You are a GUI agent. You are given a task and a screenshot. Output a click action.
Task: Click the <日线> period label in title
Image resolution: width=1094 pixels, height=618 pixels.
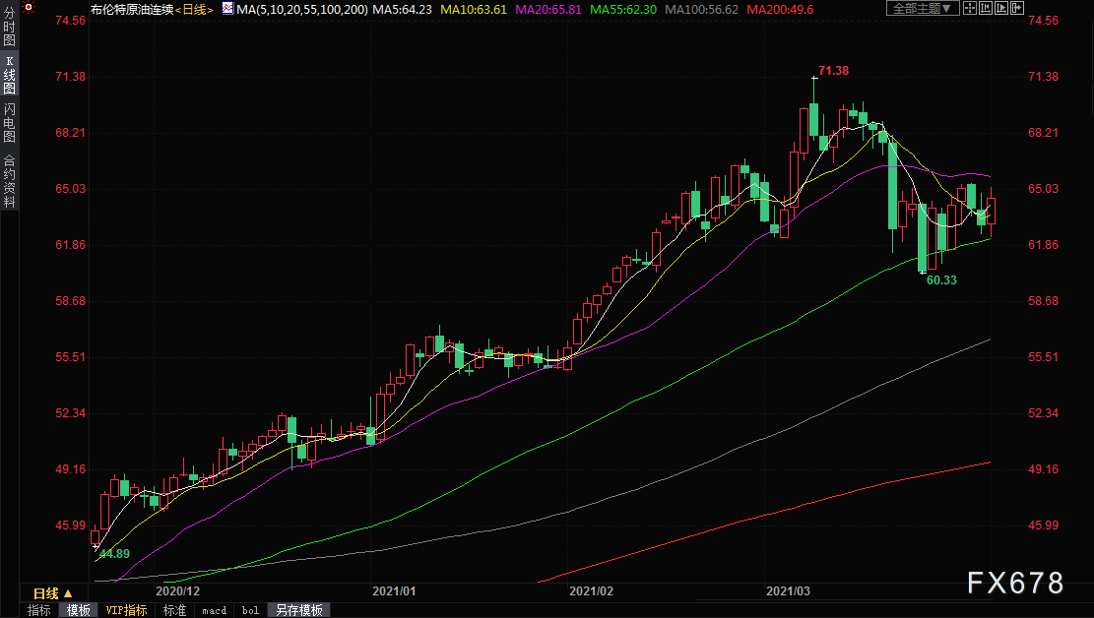tap(197, 9)
